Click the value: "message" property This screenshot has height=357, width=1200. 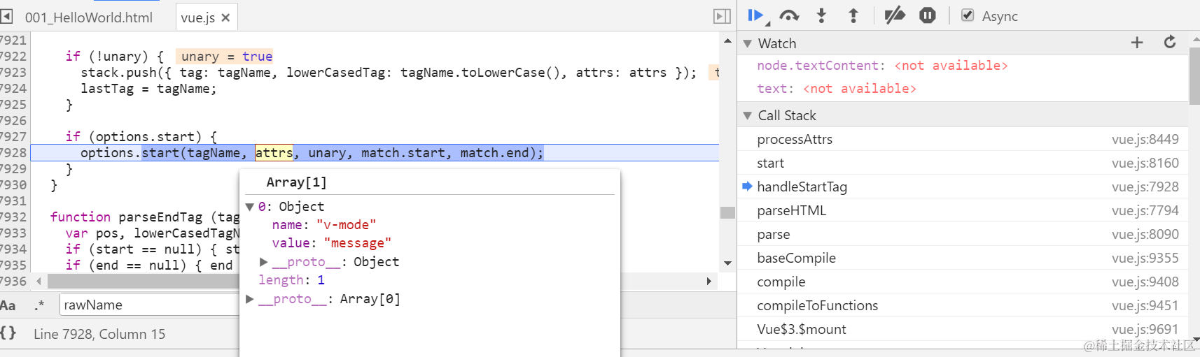(x=332, y=243)
